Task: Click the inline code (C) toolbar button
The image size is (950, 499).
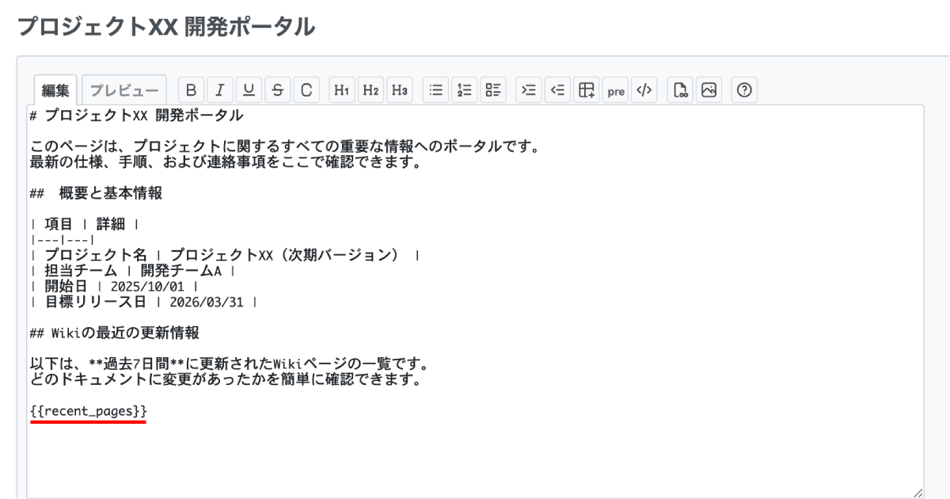Action: [x=306, y=90]
